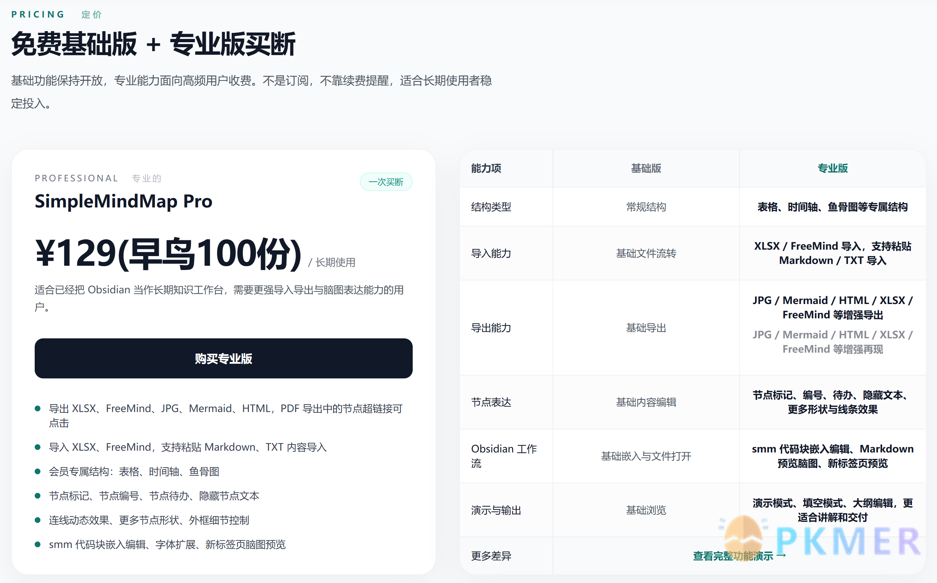Click the 一次买断 badge
This screenshot has width=937, height=583.
point(386,182)
